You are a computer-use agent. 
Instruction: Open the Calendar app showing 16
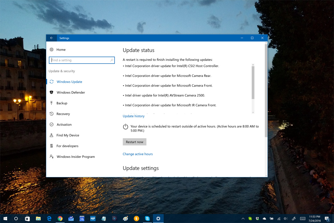click(x=82, y=219)
